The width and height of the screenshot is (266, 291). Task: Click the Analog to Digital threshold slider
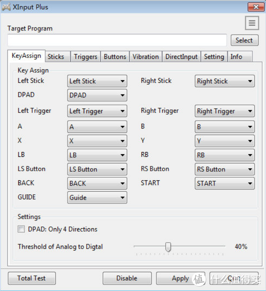(168, 247)
